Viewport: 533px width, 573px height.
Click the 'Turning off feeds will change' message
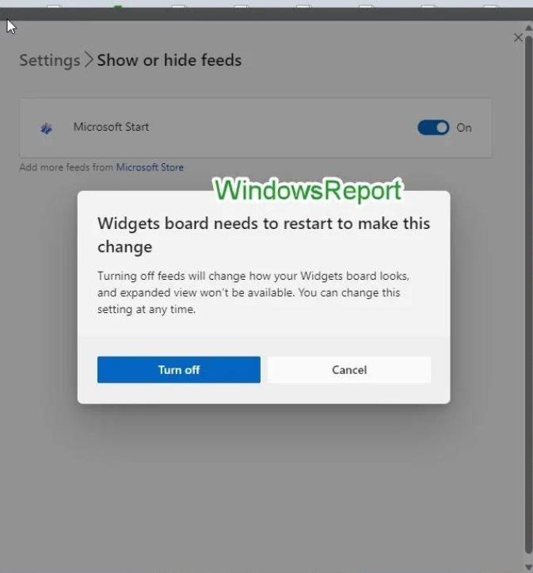(253, 292)
